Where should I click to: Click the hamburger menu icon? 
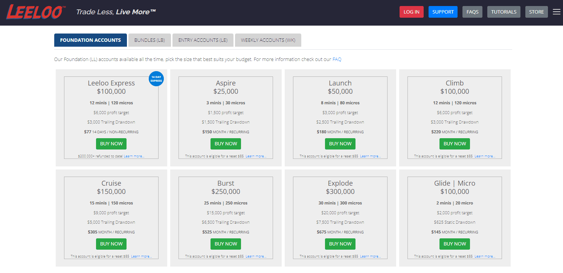pyautogui.click(x=556, y=11)
